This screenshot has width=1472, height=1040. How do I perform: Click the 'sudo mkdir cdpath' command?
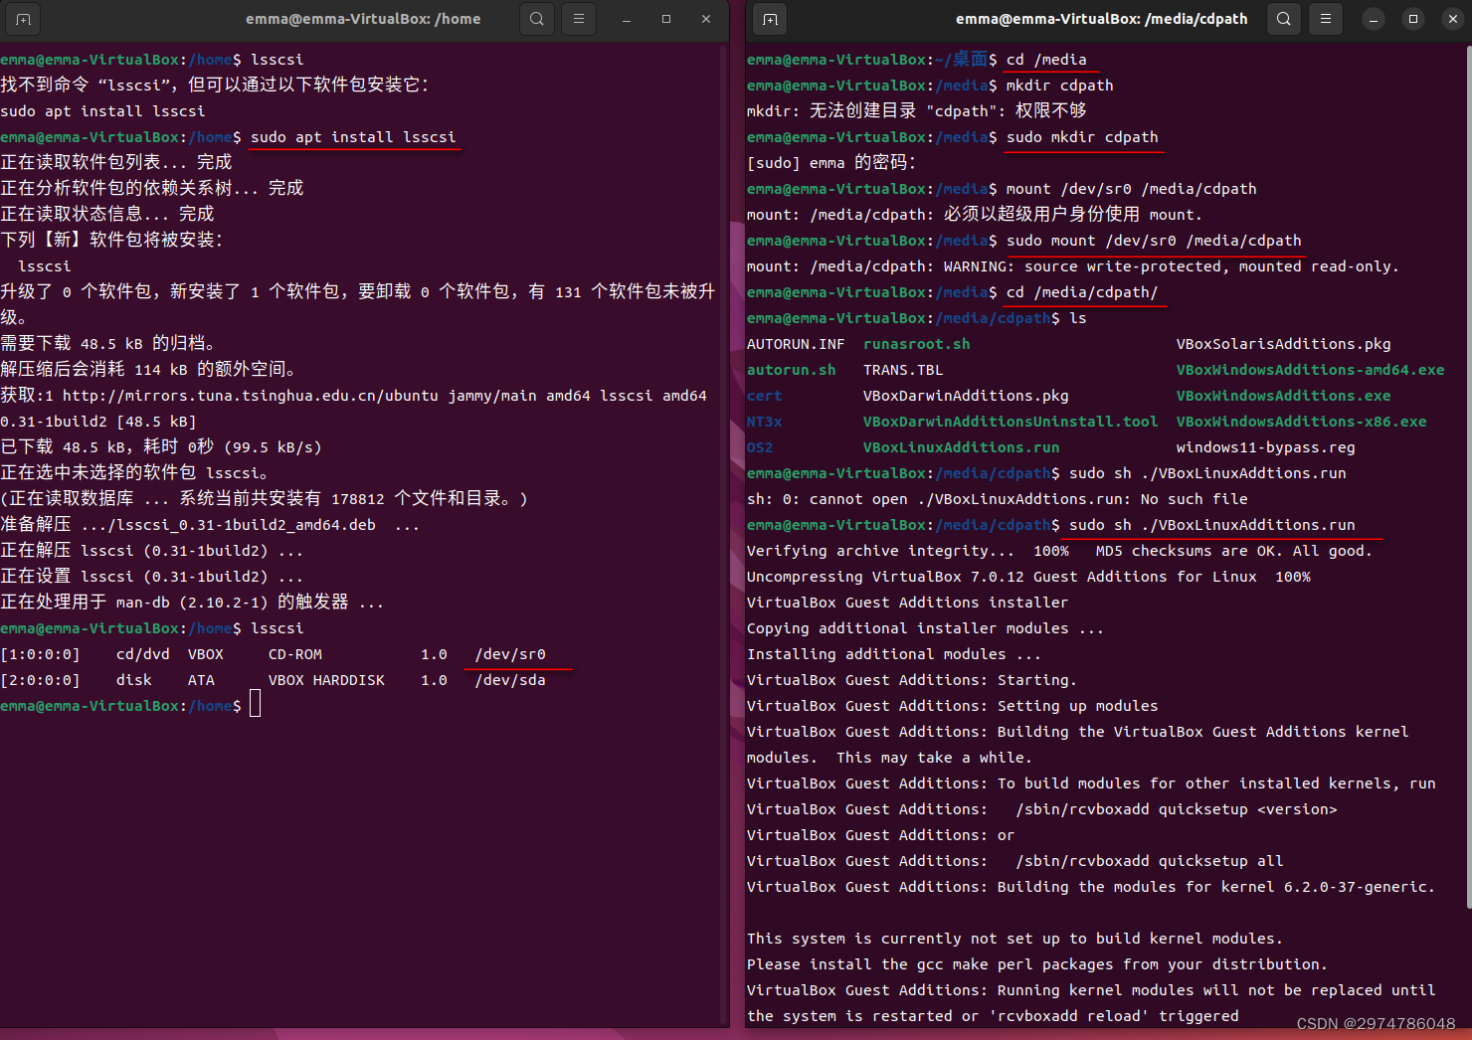click(x=1082, y=137)
